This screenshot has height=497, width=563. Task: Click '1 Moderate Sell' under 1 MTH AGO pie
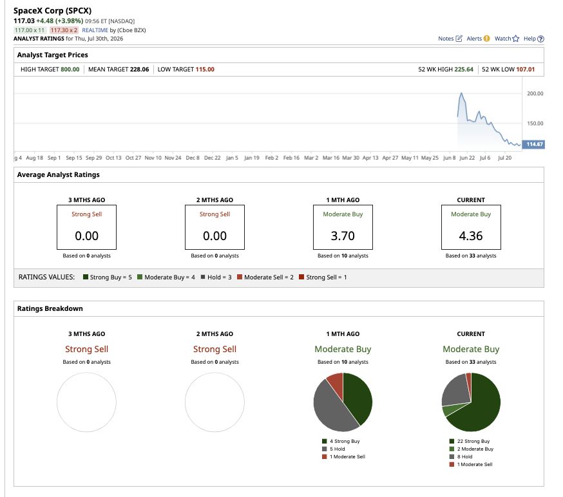pos(343,457)
